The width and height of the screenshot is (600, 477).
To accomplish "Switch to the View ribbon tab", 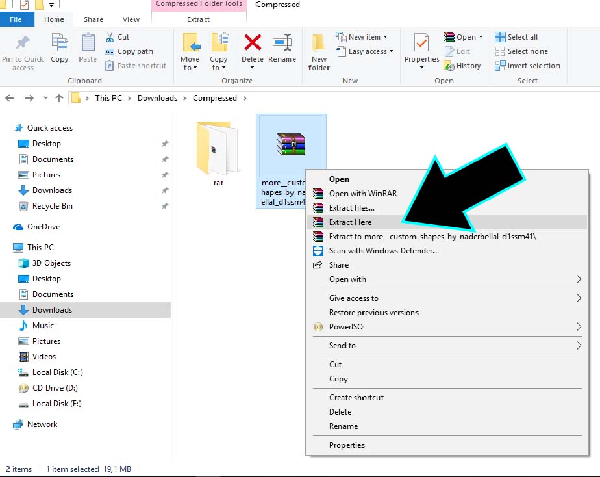I will [x=131, y=19].
